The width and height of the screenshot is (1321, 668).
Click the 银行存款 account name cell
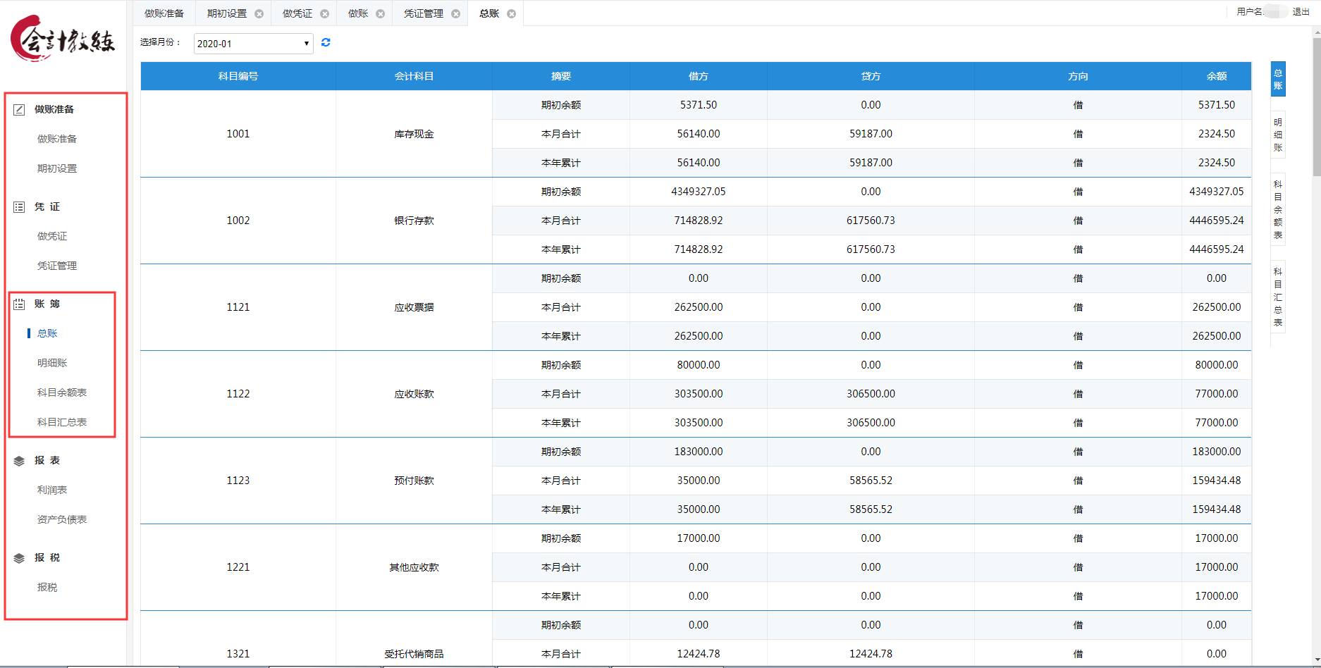pos(414,221)
